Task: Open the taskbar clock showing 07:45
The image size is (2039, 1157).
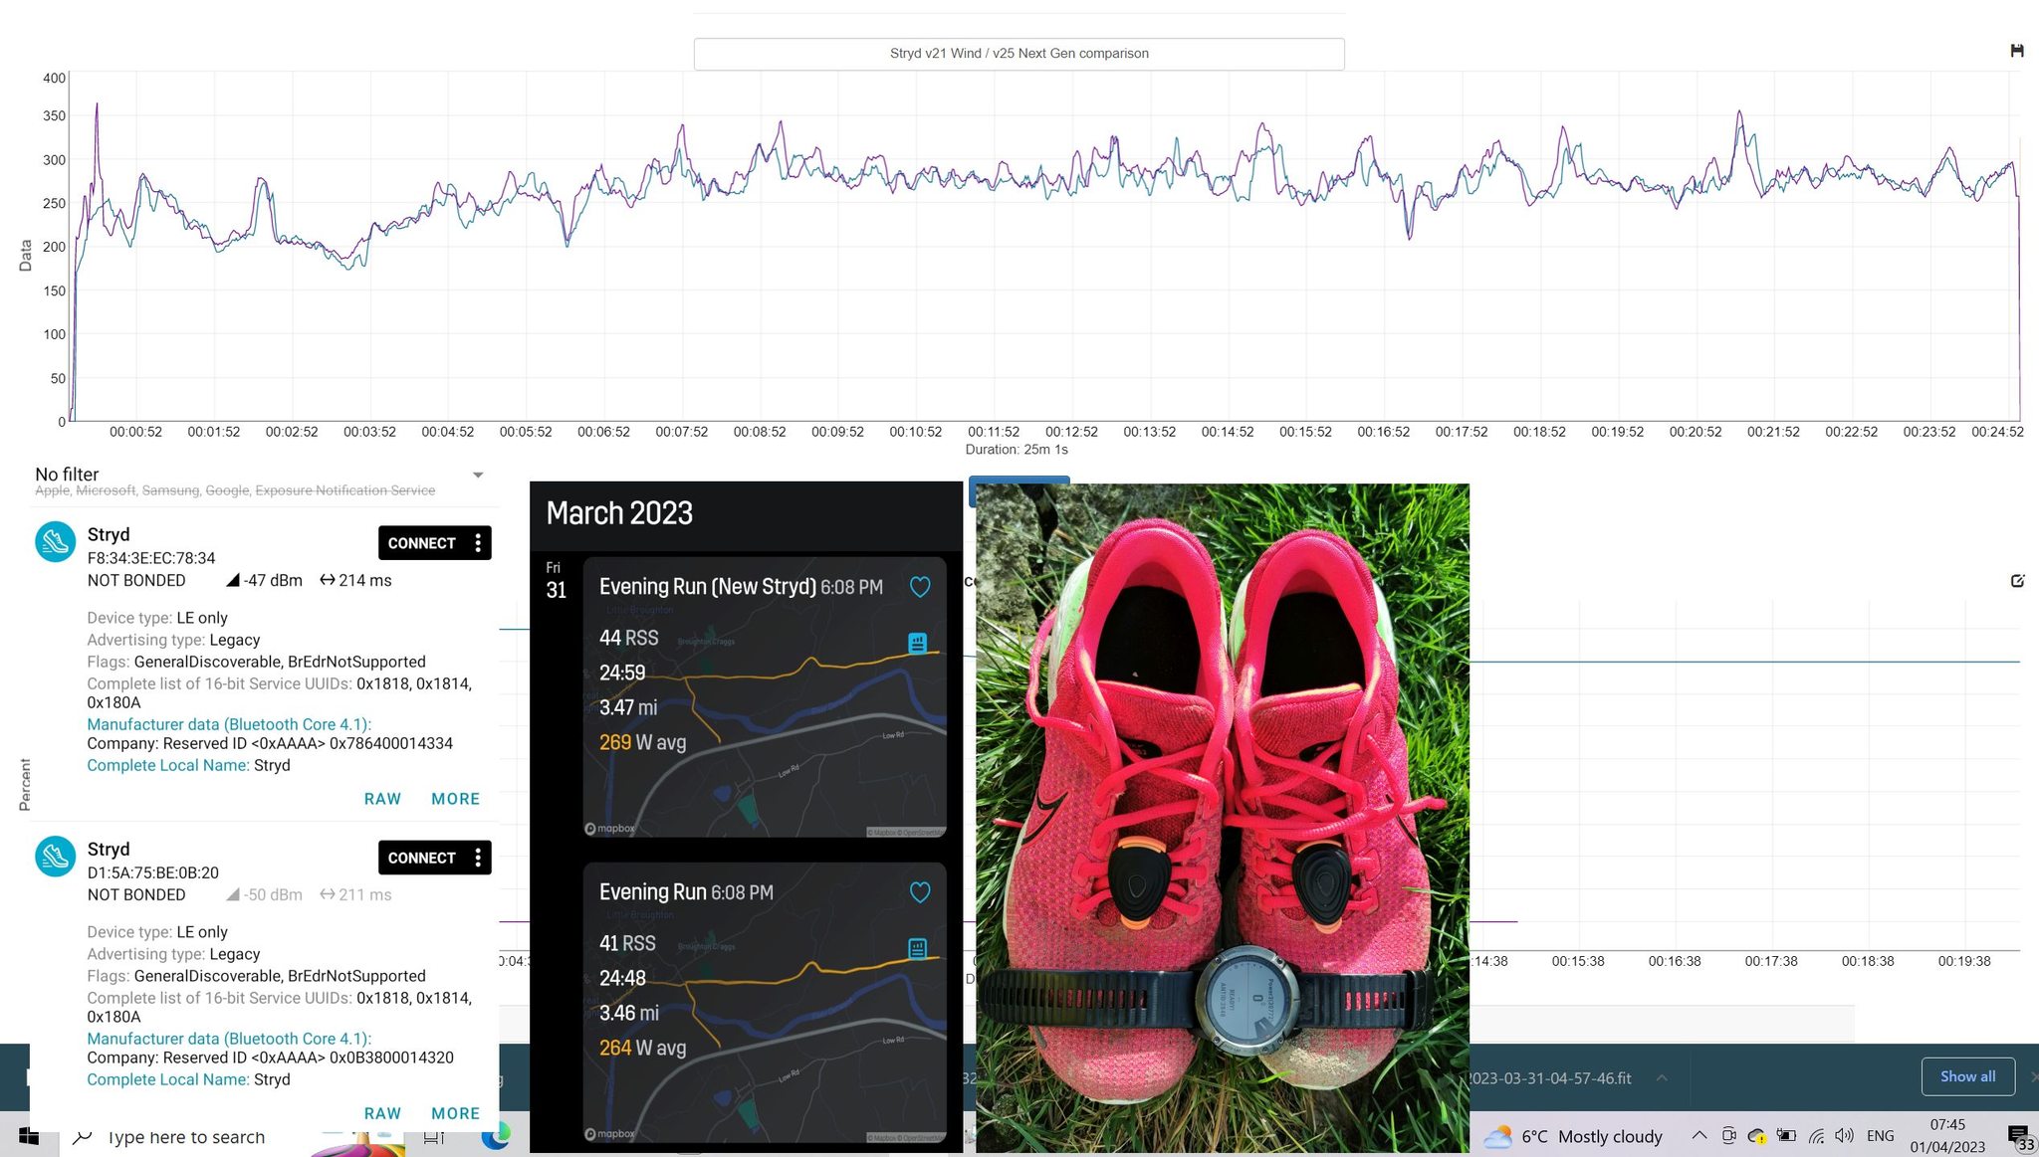Action: [x=1947, y=1135]
